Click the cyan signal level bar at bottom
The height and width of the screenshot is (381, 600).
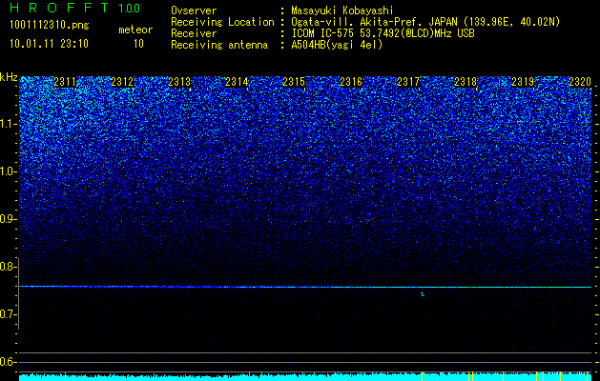click(305, 376)
